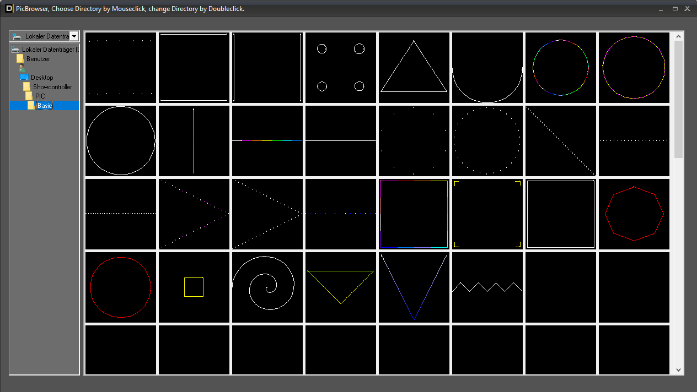Select the Showcontroller directory
The height and width of the screenshot is (392, 697).
click(x=53, y=86)
